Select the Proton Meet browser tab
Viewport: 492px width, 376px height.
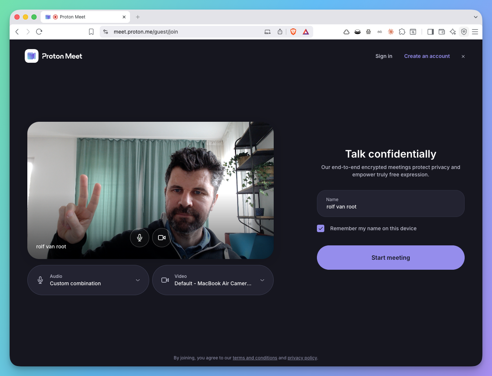85,17
